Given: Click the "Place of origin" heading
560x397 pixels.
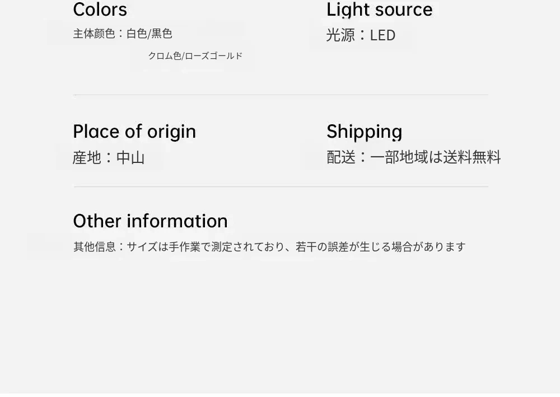Looking at the screenshot, I should [x=134, y=132].
